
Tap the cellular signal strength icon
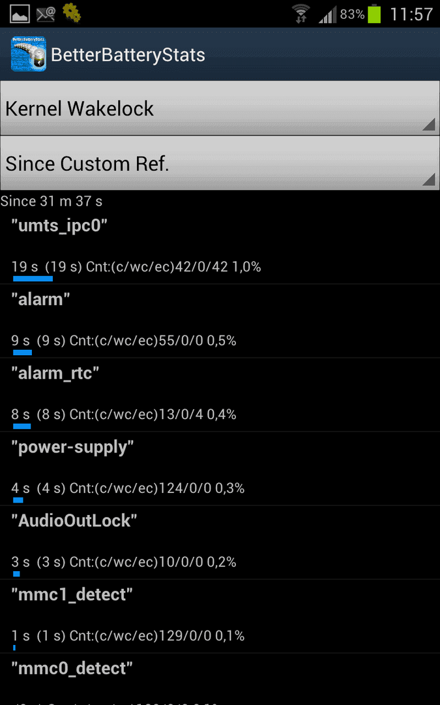point(327,14)
